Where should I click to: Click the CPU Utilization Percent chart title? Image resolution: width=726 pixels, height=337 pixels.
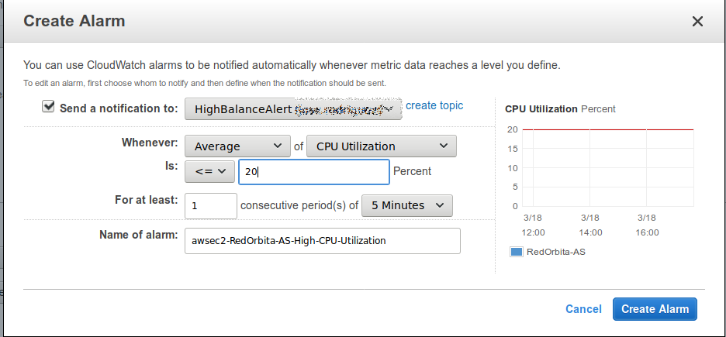pyautogui.click(x=559, y=109)
